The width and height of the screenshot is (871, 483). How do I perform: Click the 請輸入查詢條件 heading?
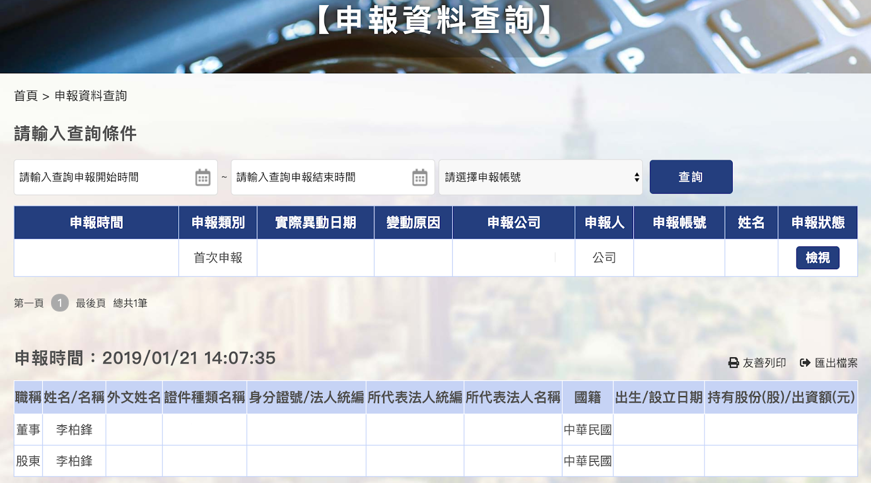[x=75, y=133]
